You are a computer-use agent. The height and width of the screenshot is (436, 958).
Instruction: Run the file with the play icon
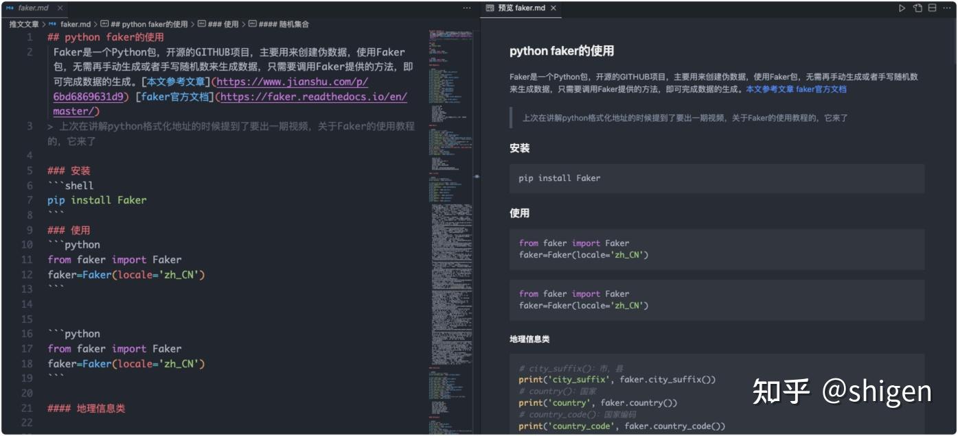tap(902, 8)
